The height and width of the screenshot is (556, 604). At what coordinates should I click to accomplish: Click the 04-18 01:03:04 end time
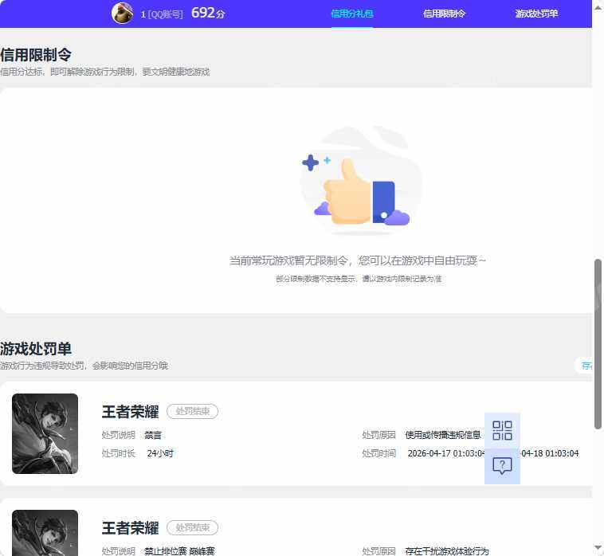(x=550, y=453)
